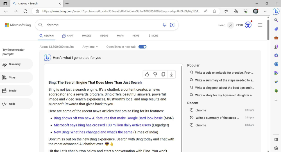
Task: Add a sidebar app with plus icon
Action: pos(276,100)
